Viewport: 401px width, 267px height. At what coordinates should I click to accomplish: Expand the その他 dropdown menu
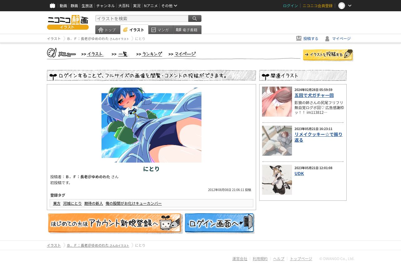169,6
